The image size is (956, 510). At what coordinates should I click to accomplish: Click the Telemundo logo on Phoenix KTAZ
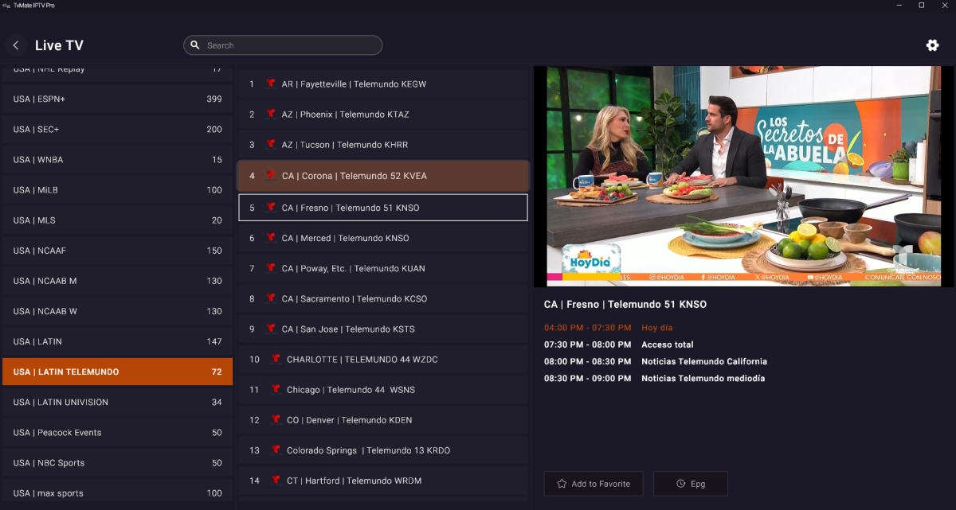[x=271, y=115]
